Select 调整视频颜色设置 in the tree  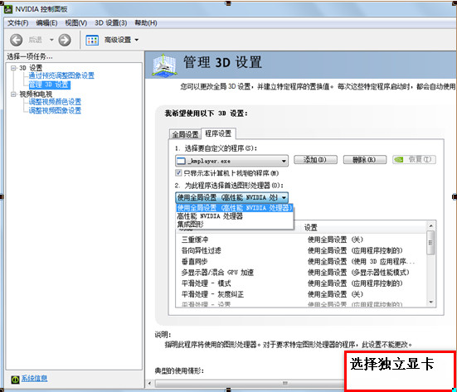tap(55, 102)
